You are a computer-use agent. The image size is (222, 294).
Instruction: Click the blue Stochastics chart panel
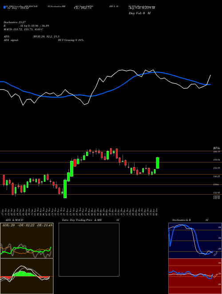[195, 241]
